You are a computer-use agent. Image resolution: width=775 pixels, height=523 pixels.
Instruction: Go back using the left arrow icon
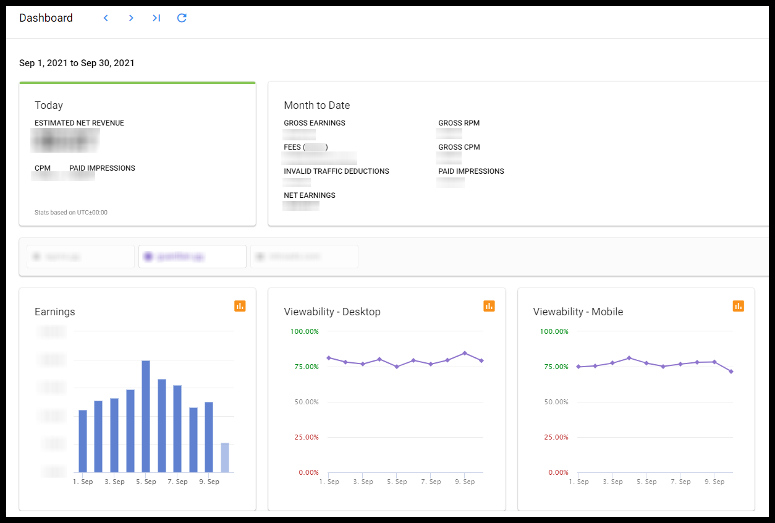coord(105,18)
